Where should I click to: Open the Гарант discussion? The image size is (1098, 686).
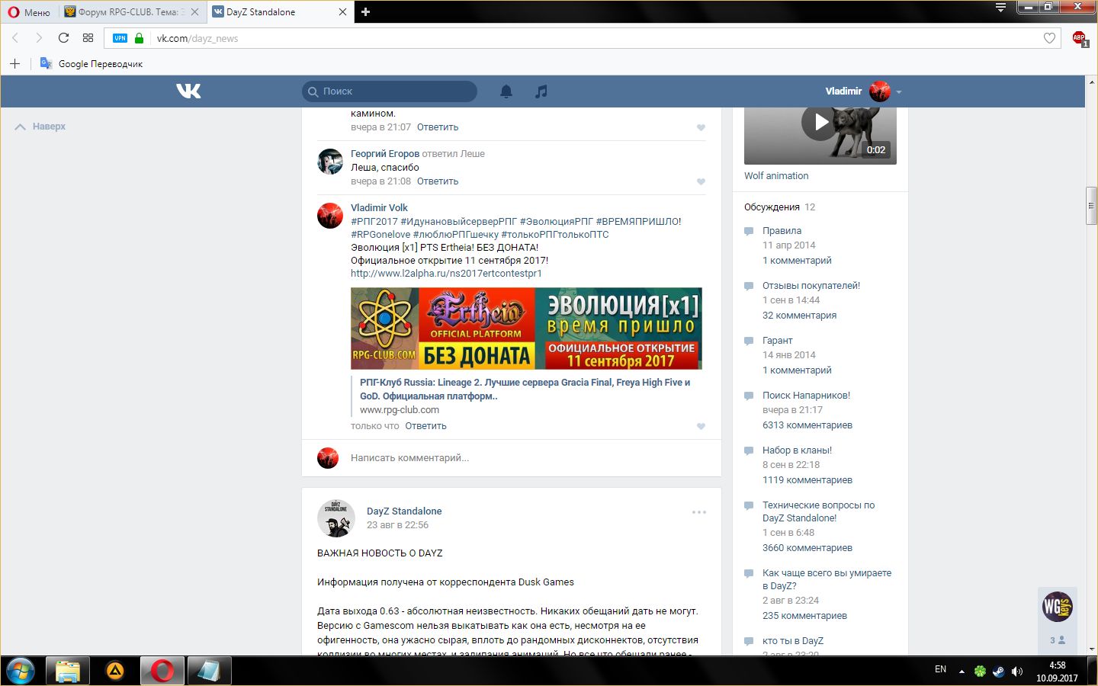point(777,340)
